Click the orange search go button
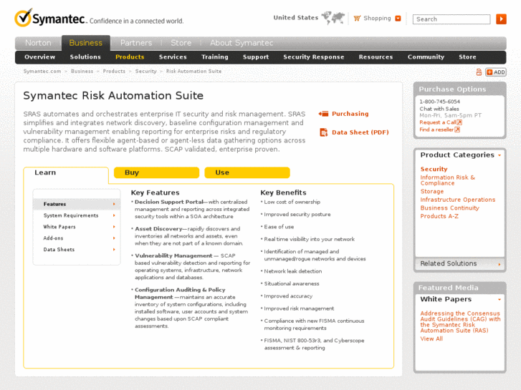This screenshot has height=390, width=521. tap(501, 19)
